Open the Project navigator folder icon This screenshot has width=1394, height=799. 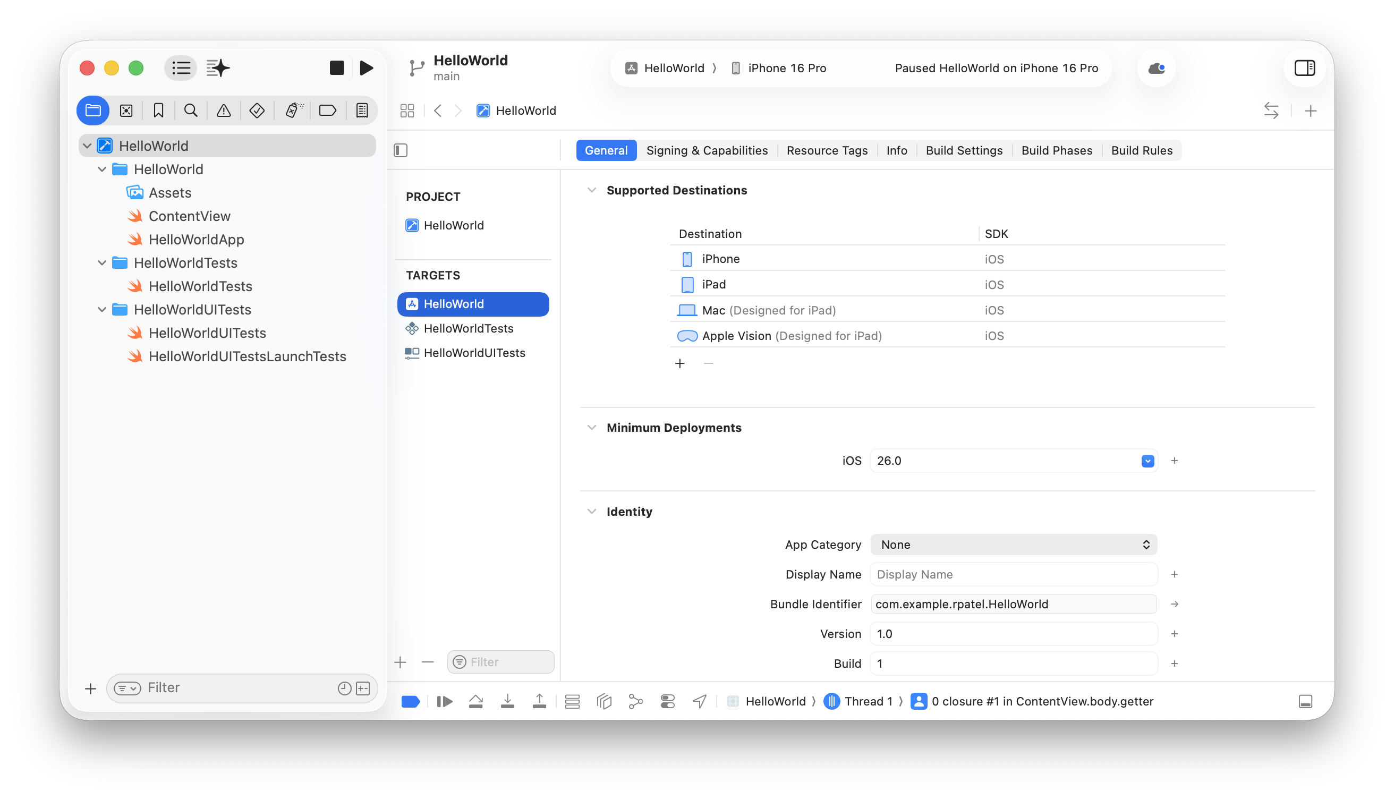pos(93,110)
